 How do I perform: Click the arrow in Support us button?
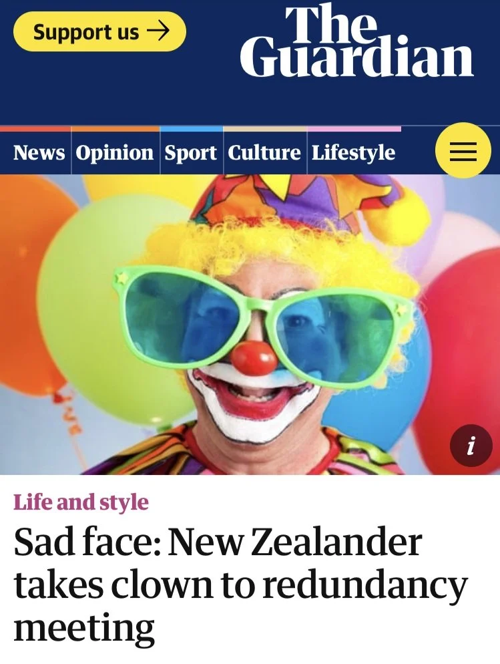[158, 31]
